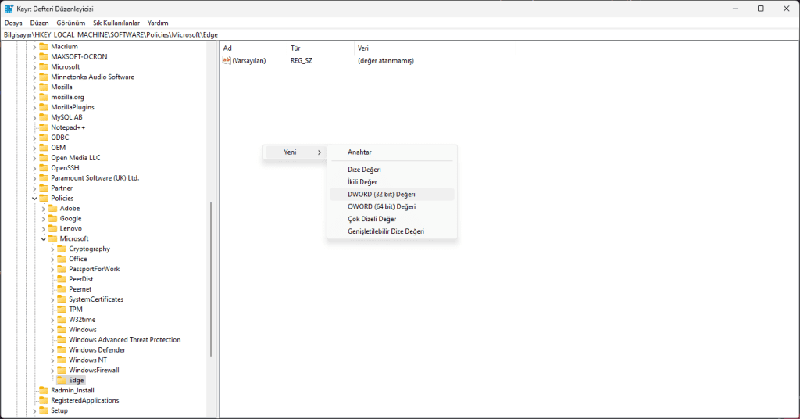The width and height of the screenshot is (800, 419).
Task: Click the Partner folder icon
Action: [44, 188]
